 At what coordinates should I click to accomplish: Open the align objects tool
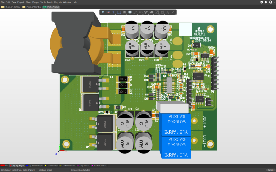coord(125,12)
